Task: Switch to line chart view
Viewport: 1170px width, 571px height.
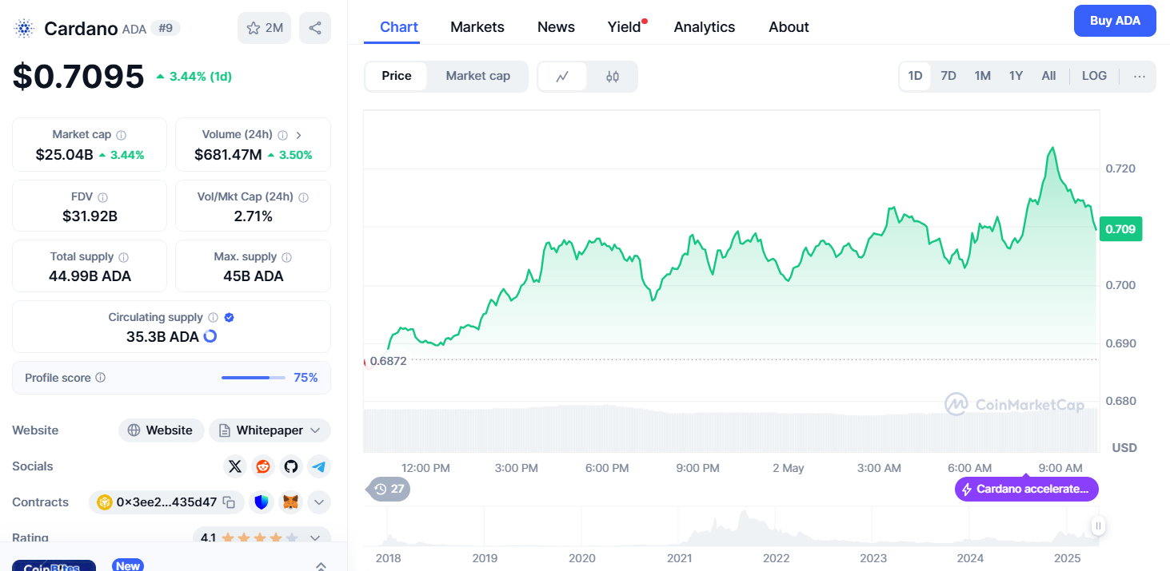Action: [563, 77]
